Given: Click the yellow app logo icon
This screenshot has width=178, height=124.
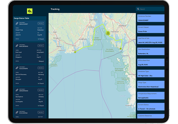Looking at the screenshot, I should (30, 11).
